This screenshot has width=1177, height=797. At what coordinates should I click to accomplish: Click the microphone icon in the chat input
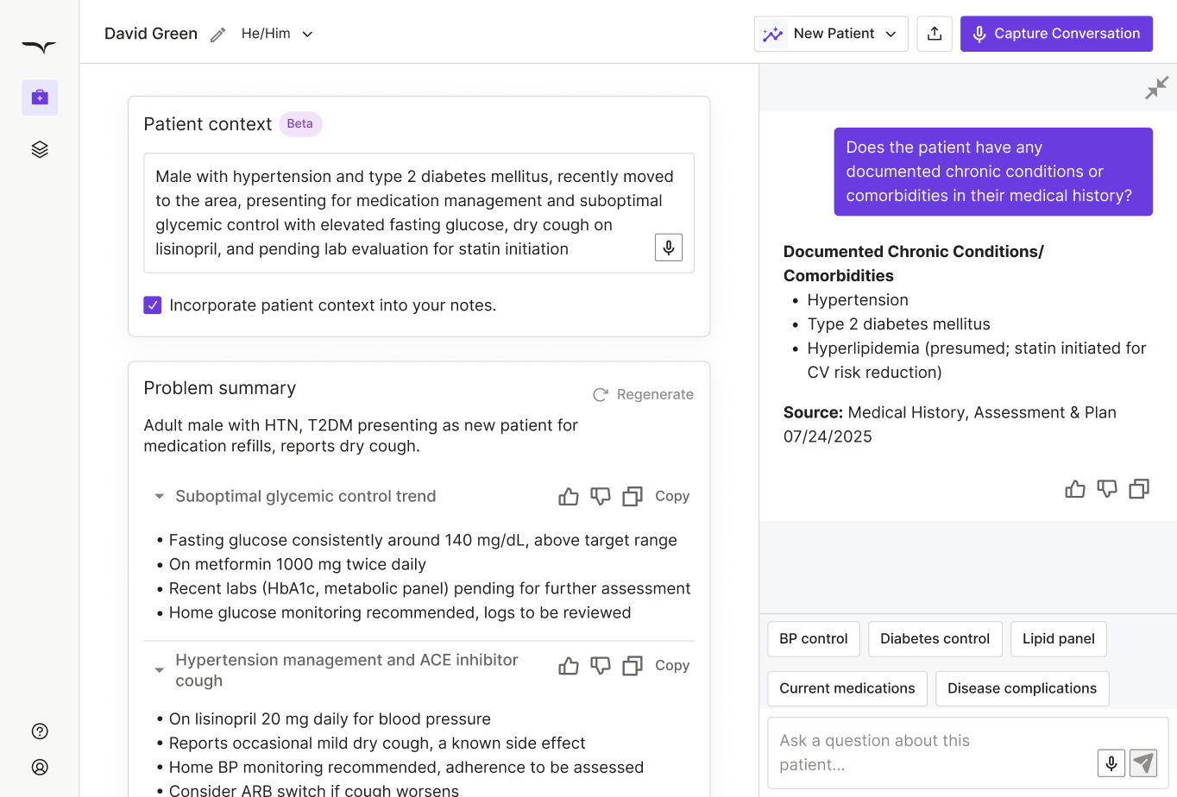click(1111, 763)
